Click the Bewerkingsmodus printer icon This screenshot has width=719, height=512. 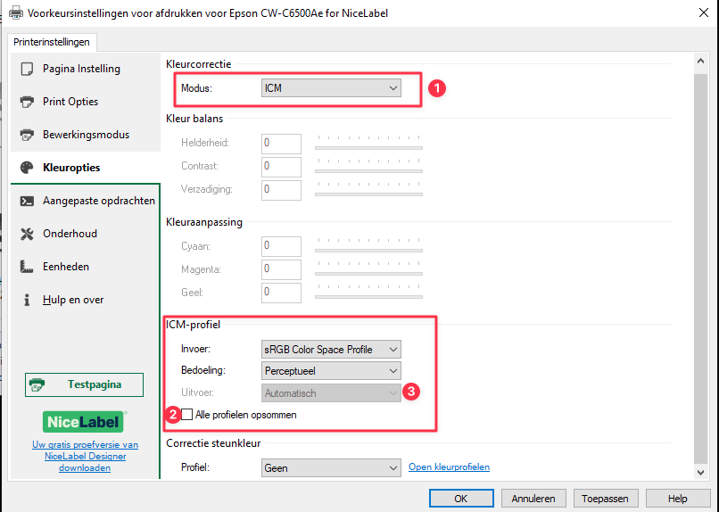coord(27,135)
